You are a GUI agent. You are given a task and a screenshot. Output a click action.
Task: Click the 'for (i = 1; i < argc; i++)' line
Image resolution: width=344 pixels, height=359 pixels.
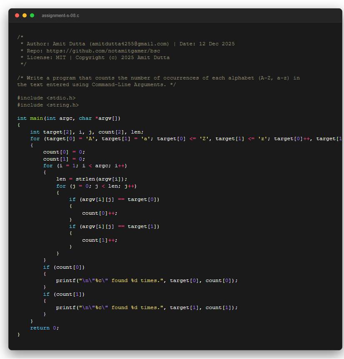pos(85,166)
